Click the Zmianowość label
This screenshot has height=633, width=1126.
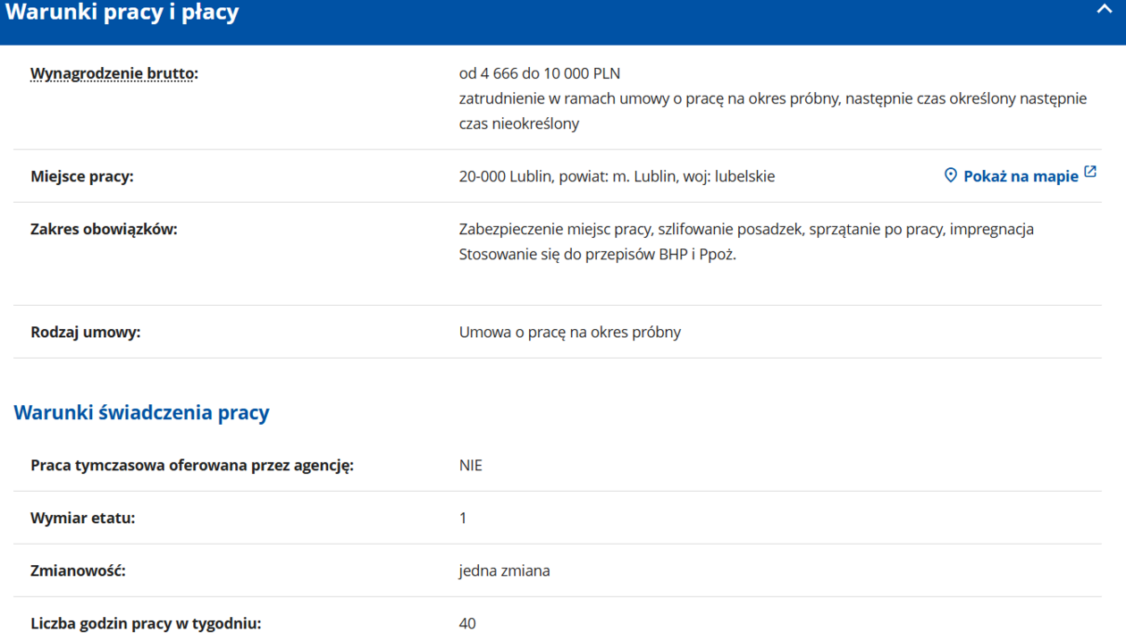[x=78, y=570]
